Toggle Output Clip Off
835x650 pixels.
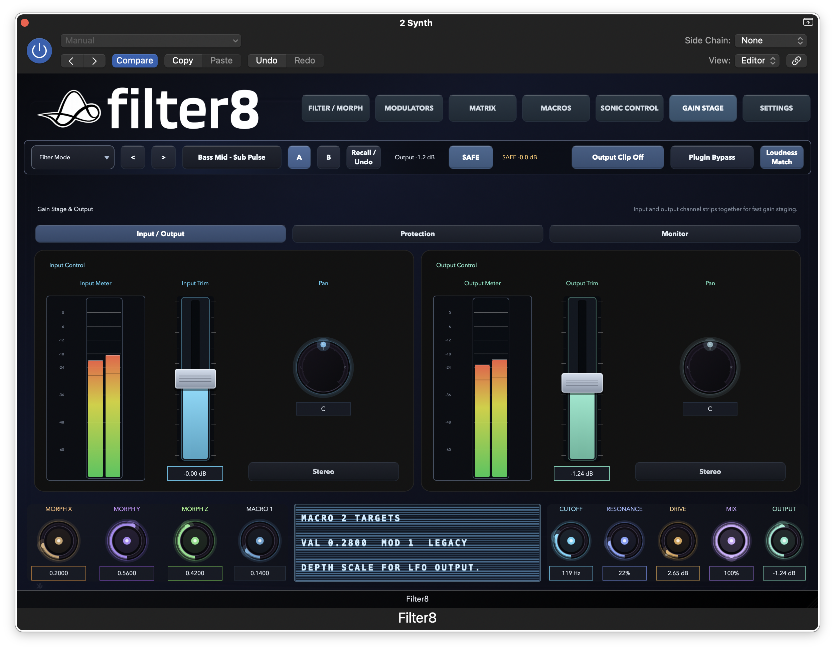[x=618, y=157]
